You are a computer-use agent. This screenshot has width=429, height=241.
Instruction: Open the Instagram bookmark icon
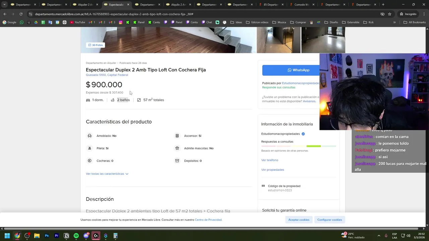tap(121, 22)
